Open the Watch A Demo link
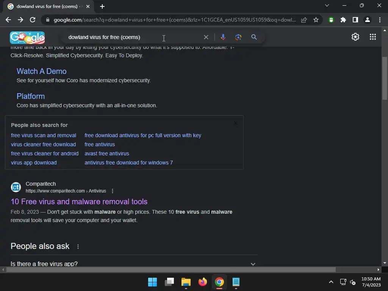Viewport: 388px width, 291px height. point(42,71)
